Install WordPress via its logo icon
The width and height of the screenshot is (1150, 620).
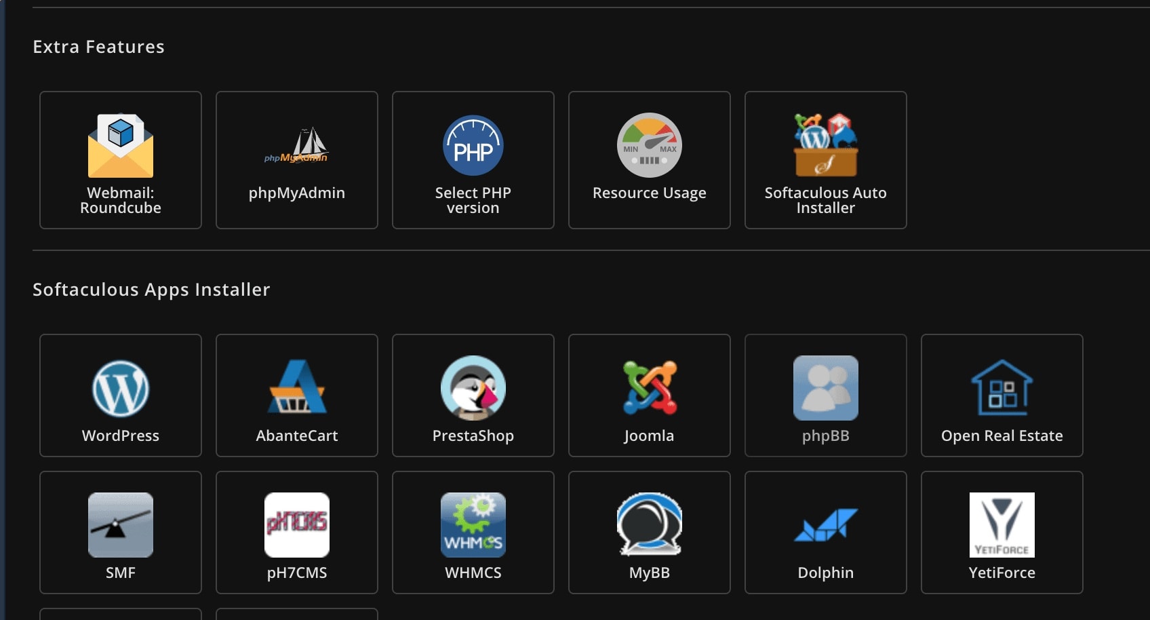(x=121, y=388)
